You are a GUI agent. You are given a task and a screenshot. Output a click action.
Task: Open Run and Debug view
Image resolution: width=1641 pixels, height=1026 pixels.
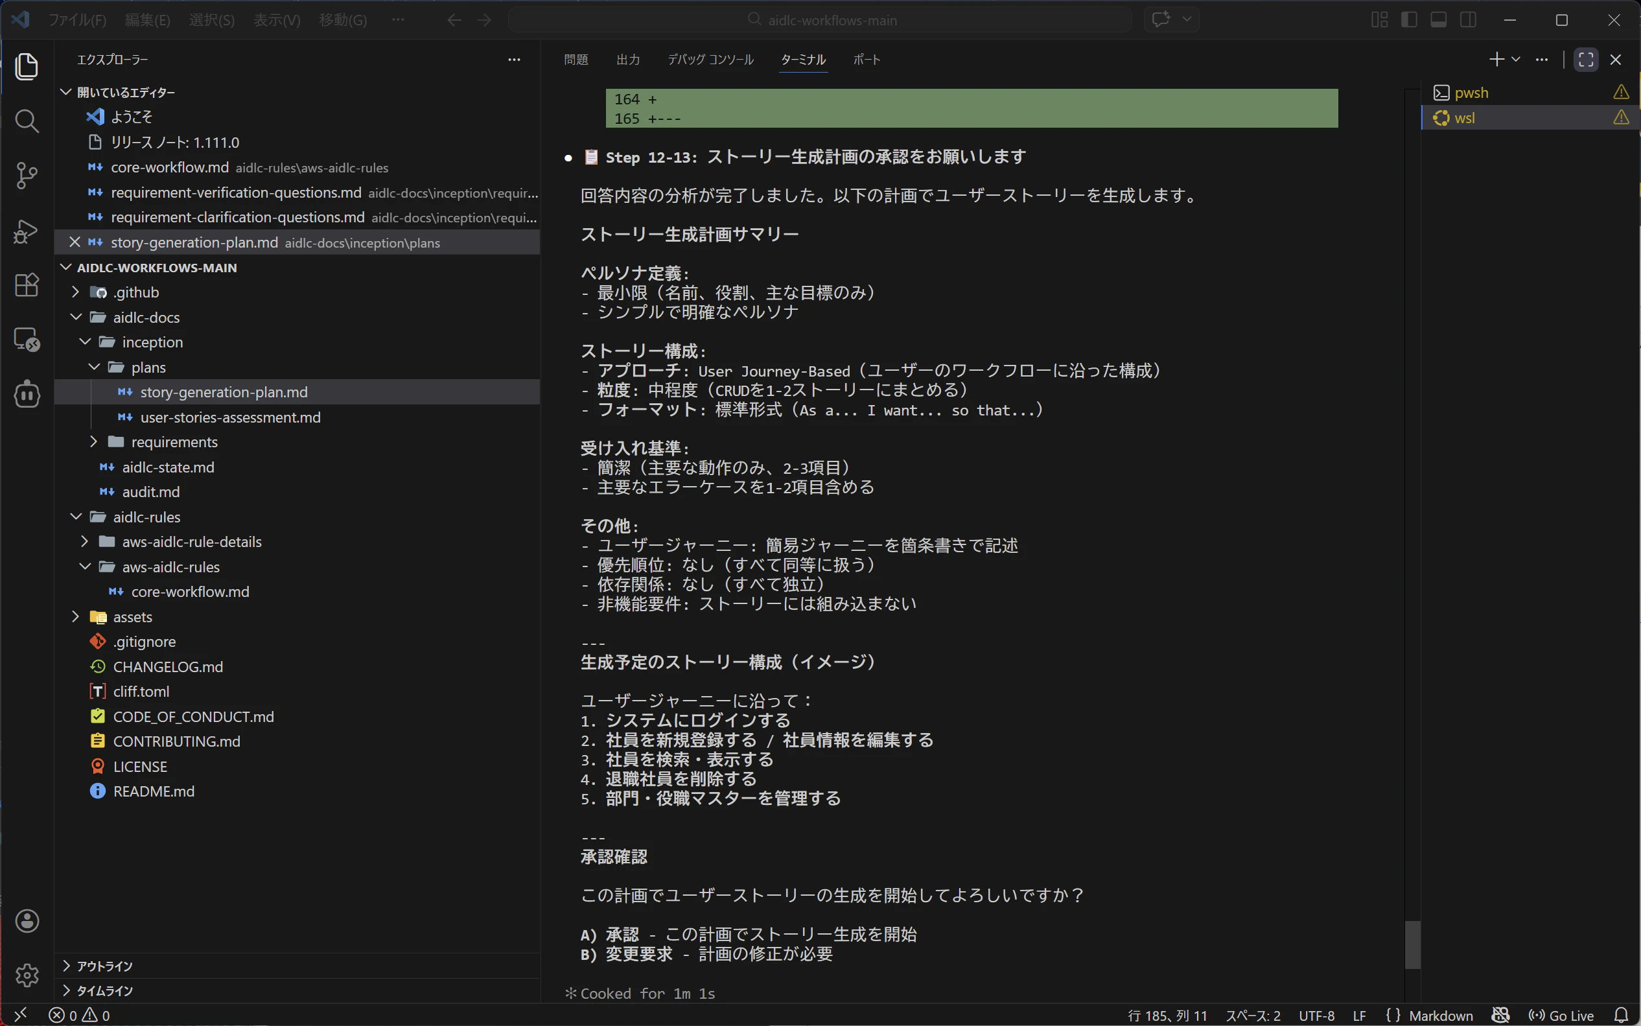27,231
